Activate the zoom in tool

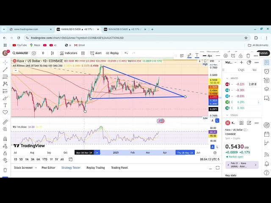tap(5, 129)
